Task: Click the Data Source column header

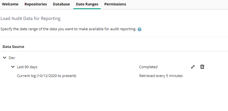Action: (13, 47)
